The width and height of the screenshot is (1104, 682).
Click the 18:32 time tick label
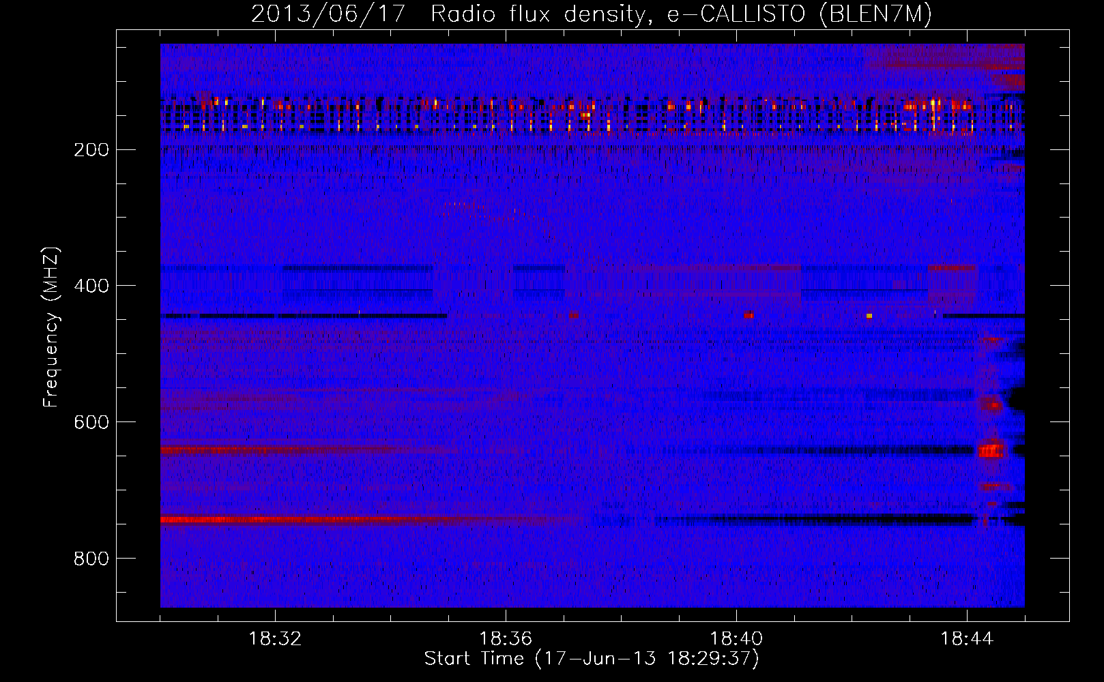click(275, 639)
